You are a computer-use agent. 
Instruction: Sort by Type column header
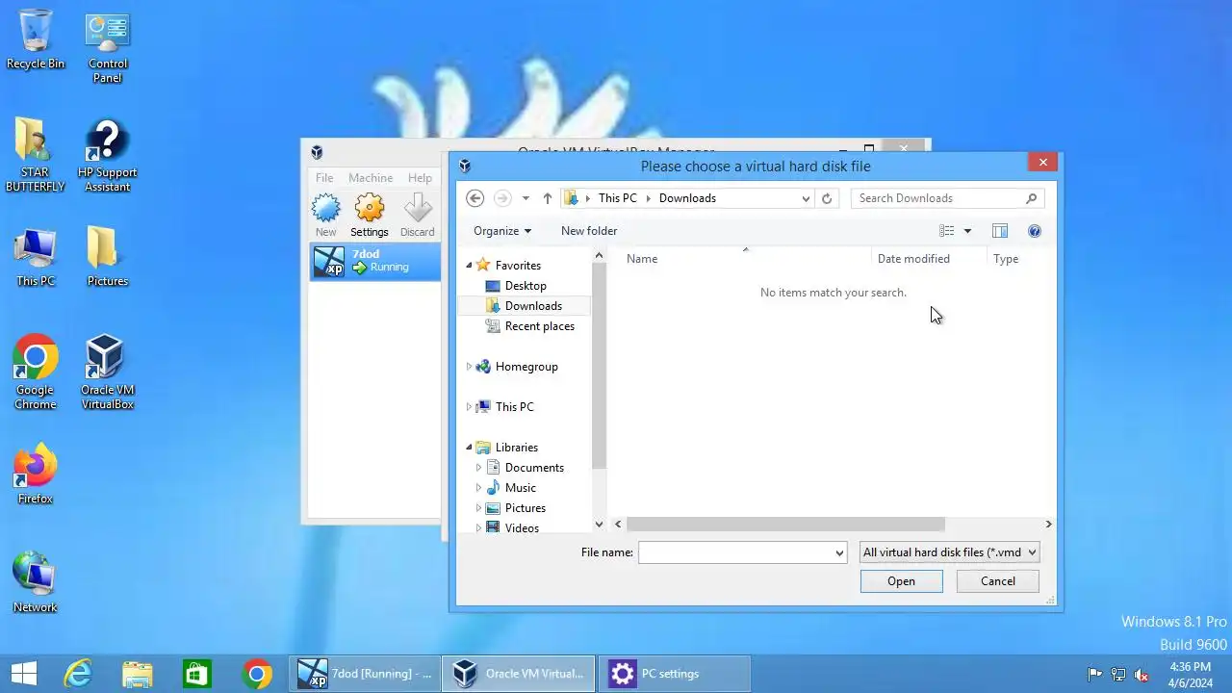click(x=1020, y=259)
